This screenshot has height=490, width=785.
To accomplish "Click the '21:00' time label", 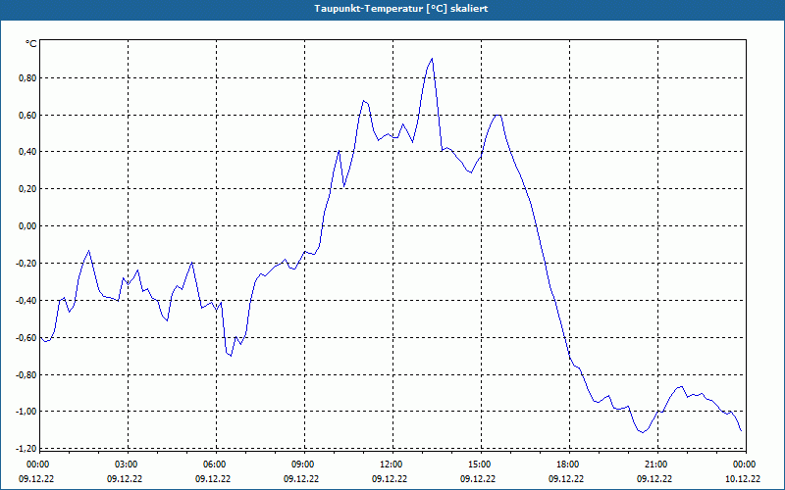I will tap(657, 465).
